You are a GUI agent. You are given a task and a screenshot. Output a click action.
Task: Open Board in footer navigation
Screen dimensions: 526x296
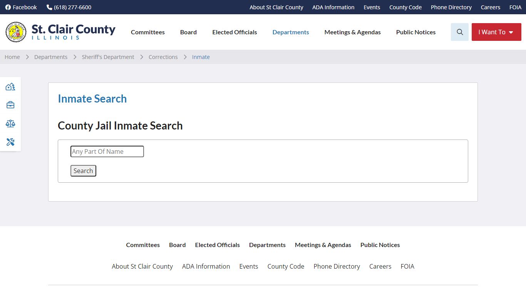[178, 245]
